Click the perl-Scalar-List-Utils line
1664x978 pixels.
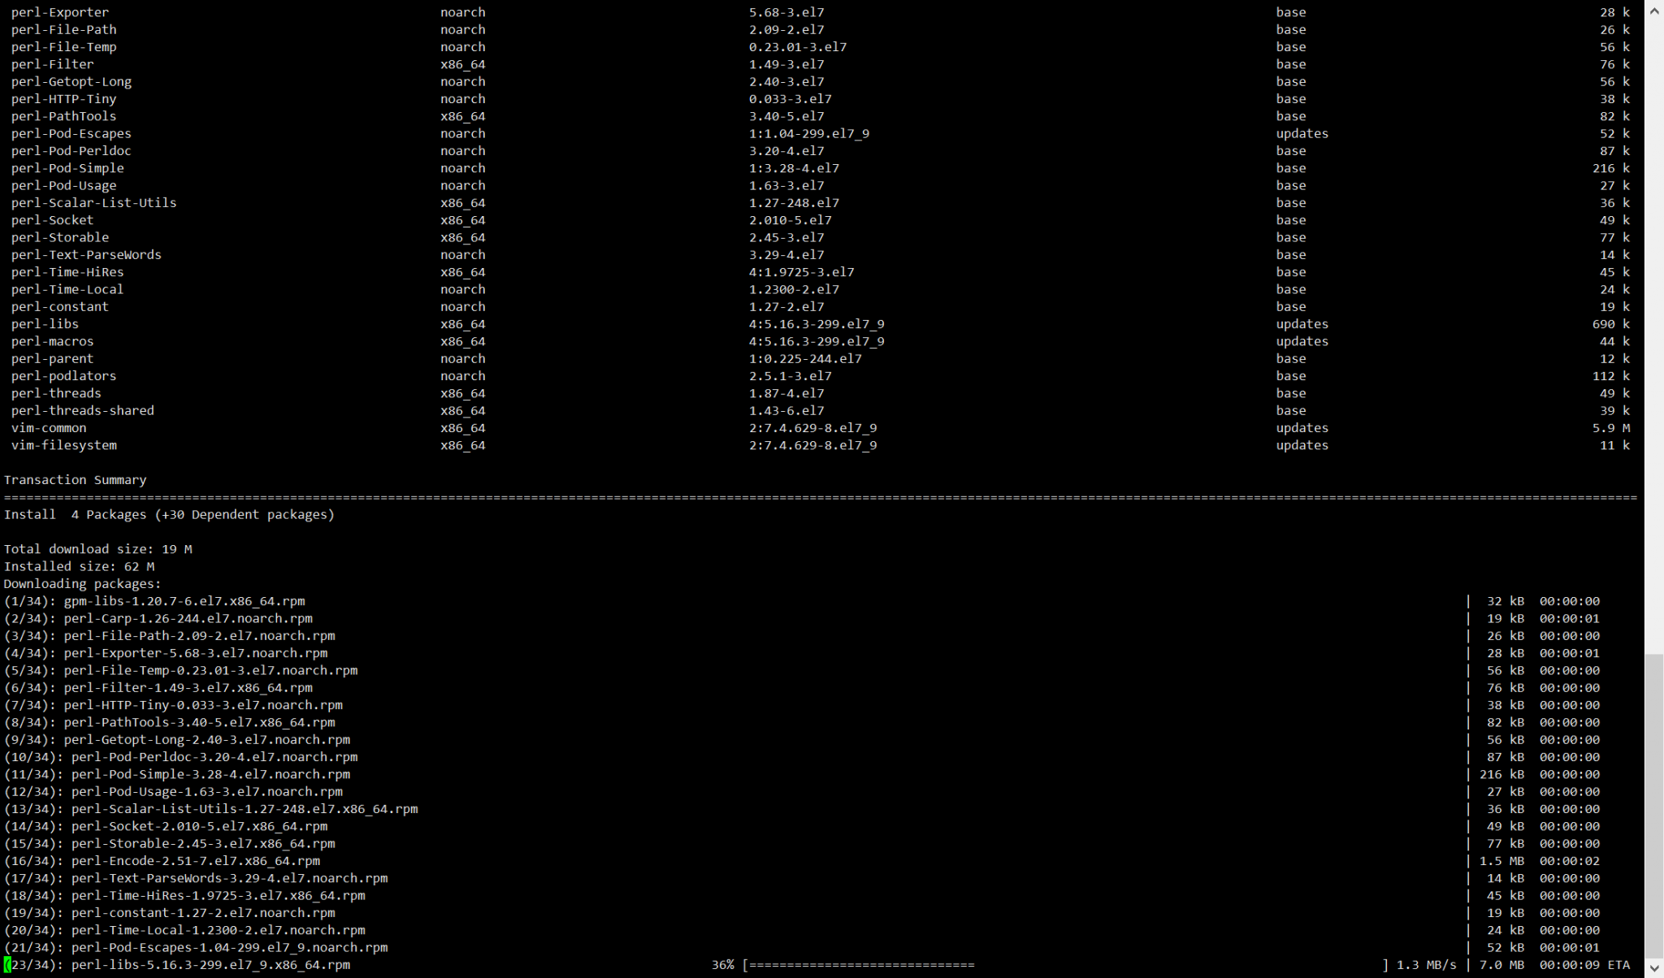[x=94, y=202]
